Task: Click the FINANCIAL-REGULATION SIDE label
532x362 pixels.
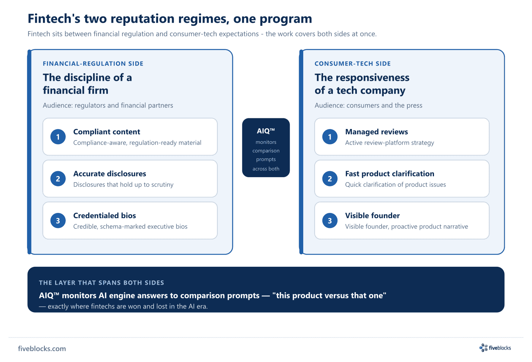Action: 93,64
